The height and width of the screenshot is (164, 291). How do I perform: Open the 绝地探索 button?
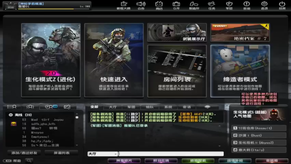point(198,161)
